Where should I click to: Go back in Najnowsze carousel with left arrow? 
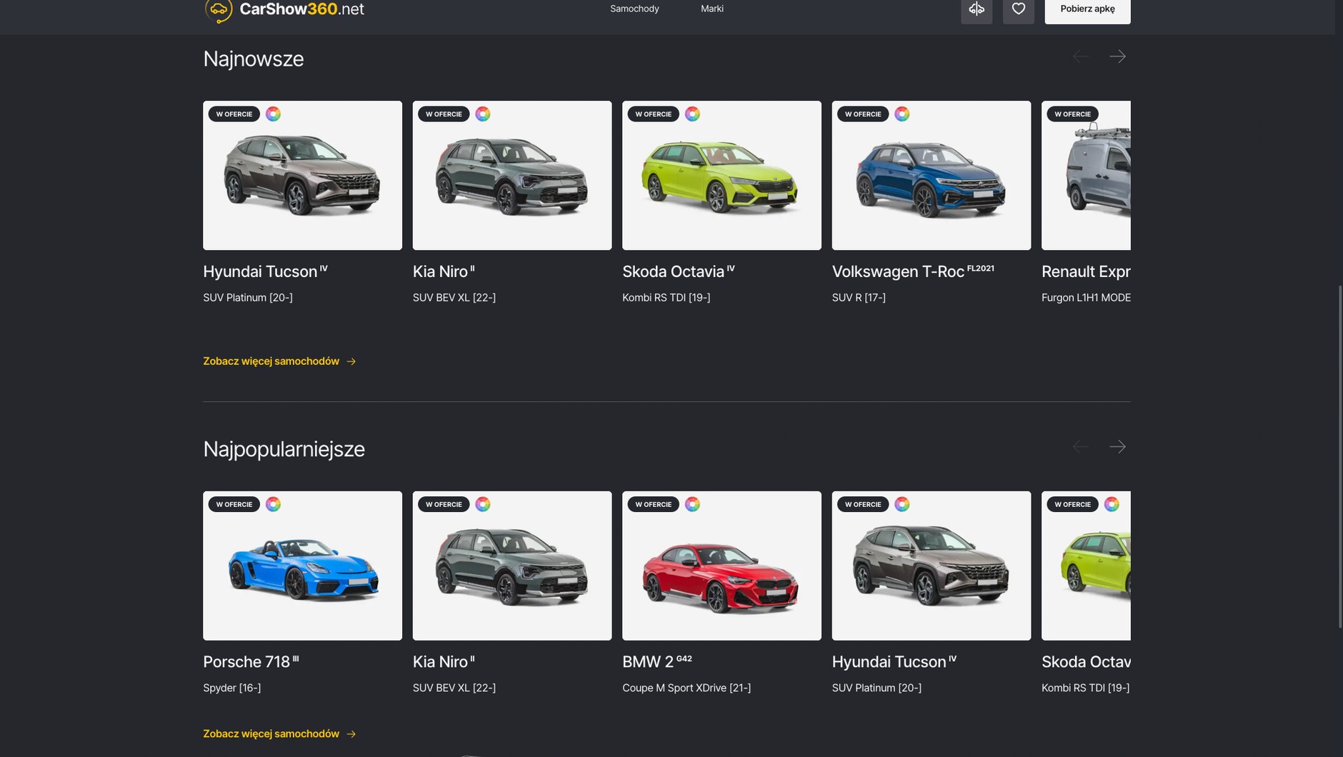[x=1081, y=56]
